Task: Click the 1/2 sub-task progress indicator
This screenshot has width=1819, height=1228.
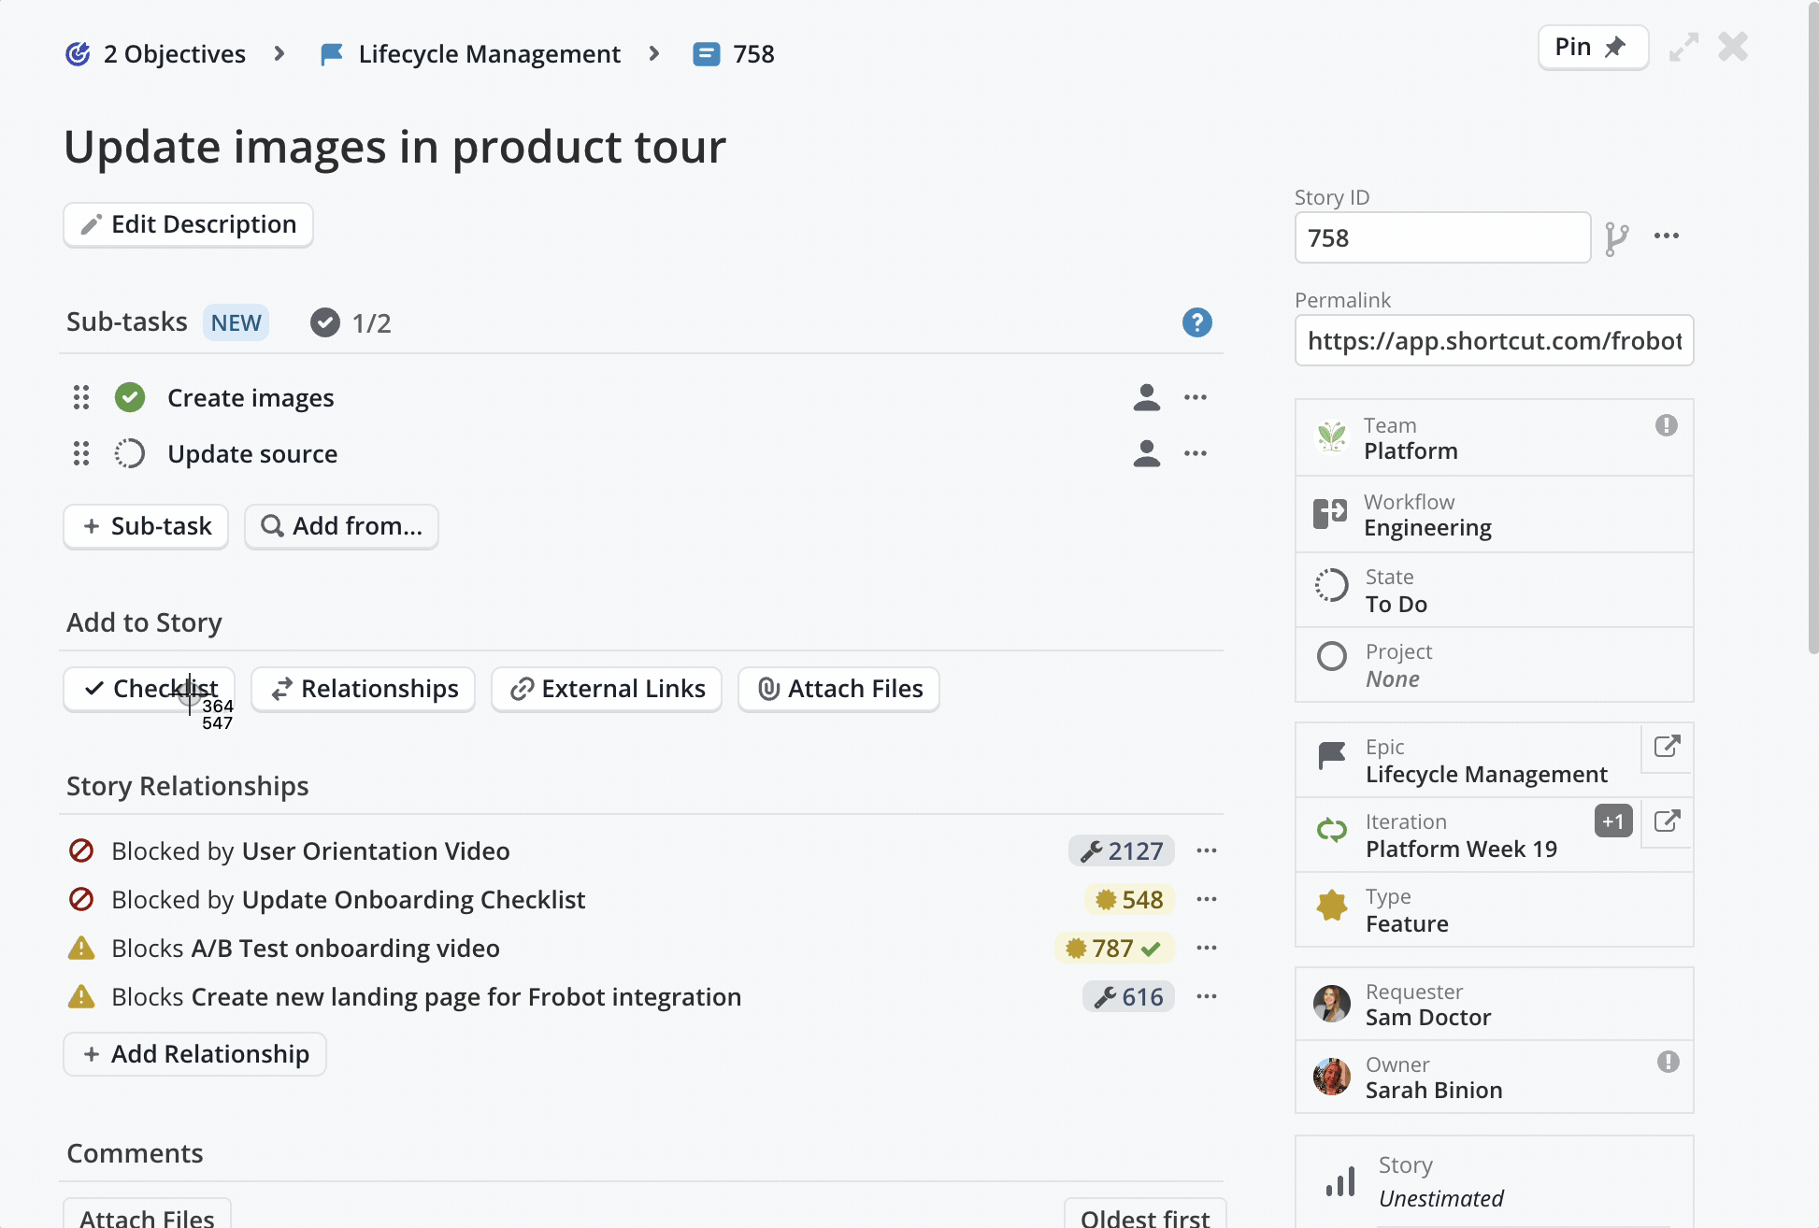Action: pyautogui.click(x=350, y=322)
